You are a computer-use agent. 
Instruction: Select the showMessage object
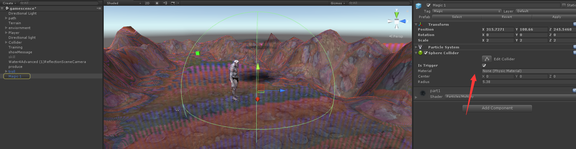tap(20, 52)
